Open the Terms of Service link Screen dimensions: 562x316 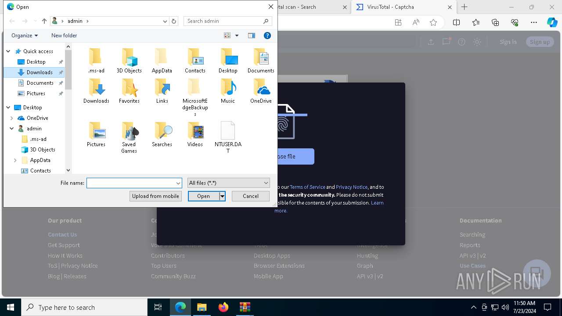(307, 187)
